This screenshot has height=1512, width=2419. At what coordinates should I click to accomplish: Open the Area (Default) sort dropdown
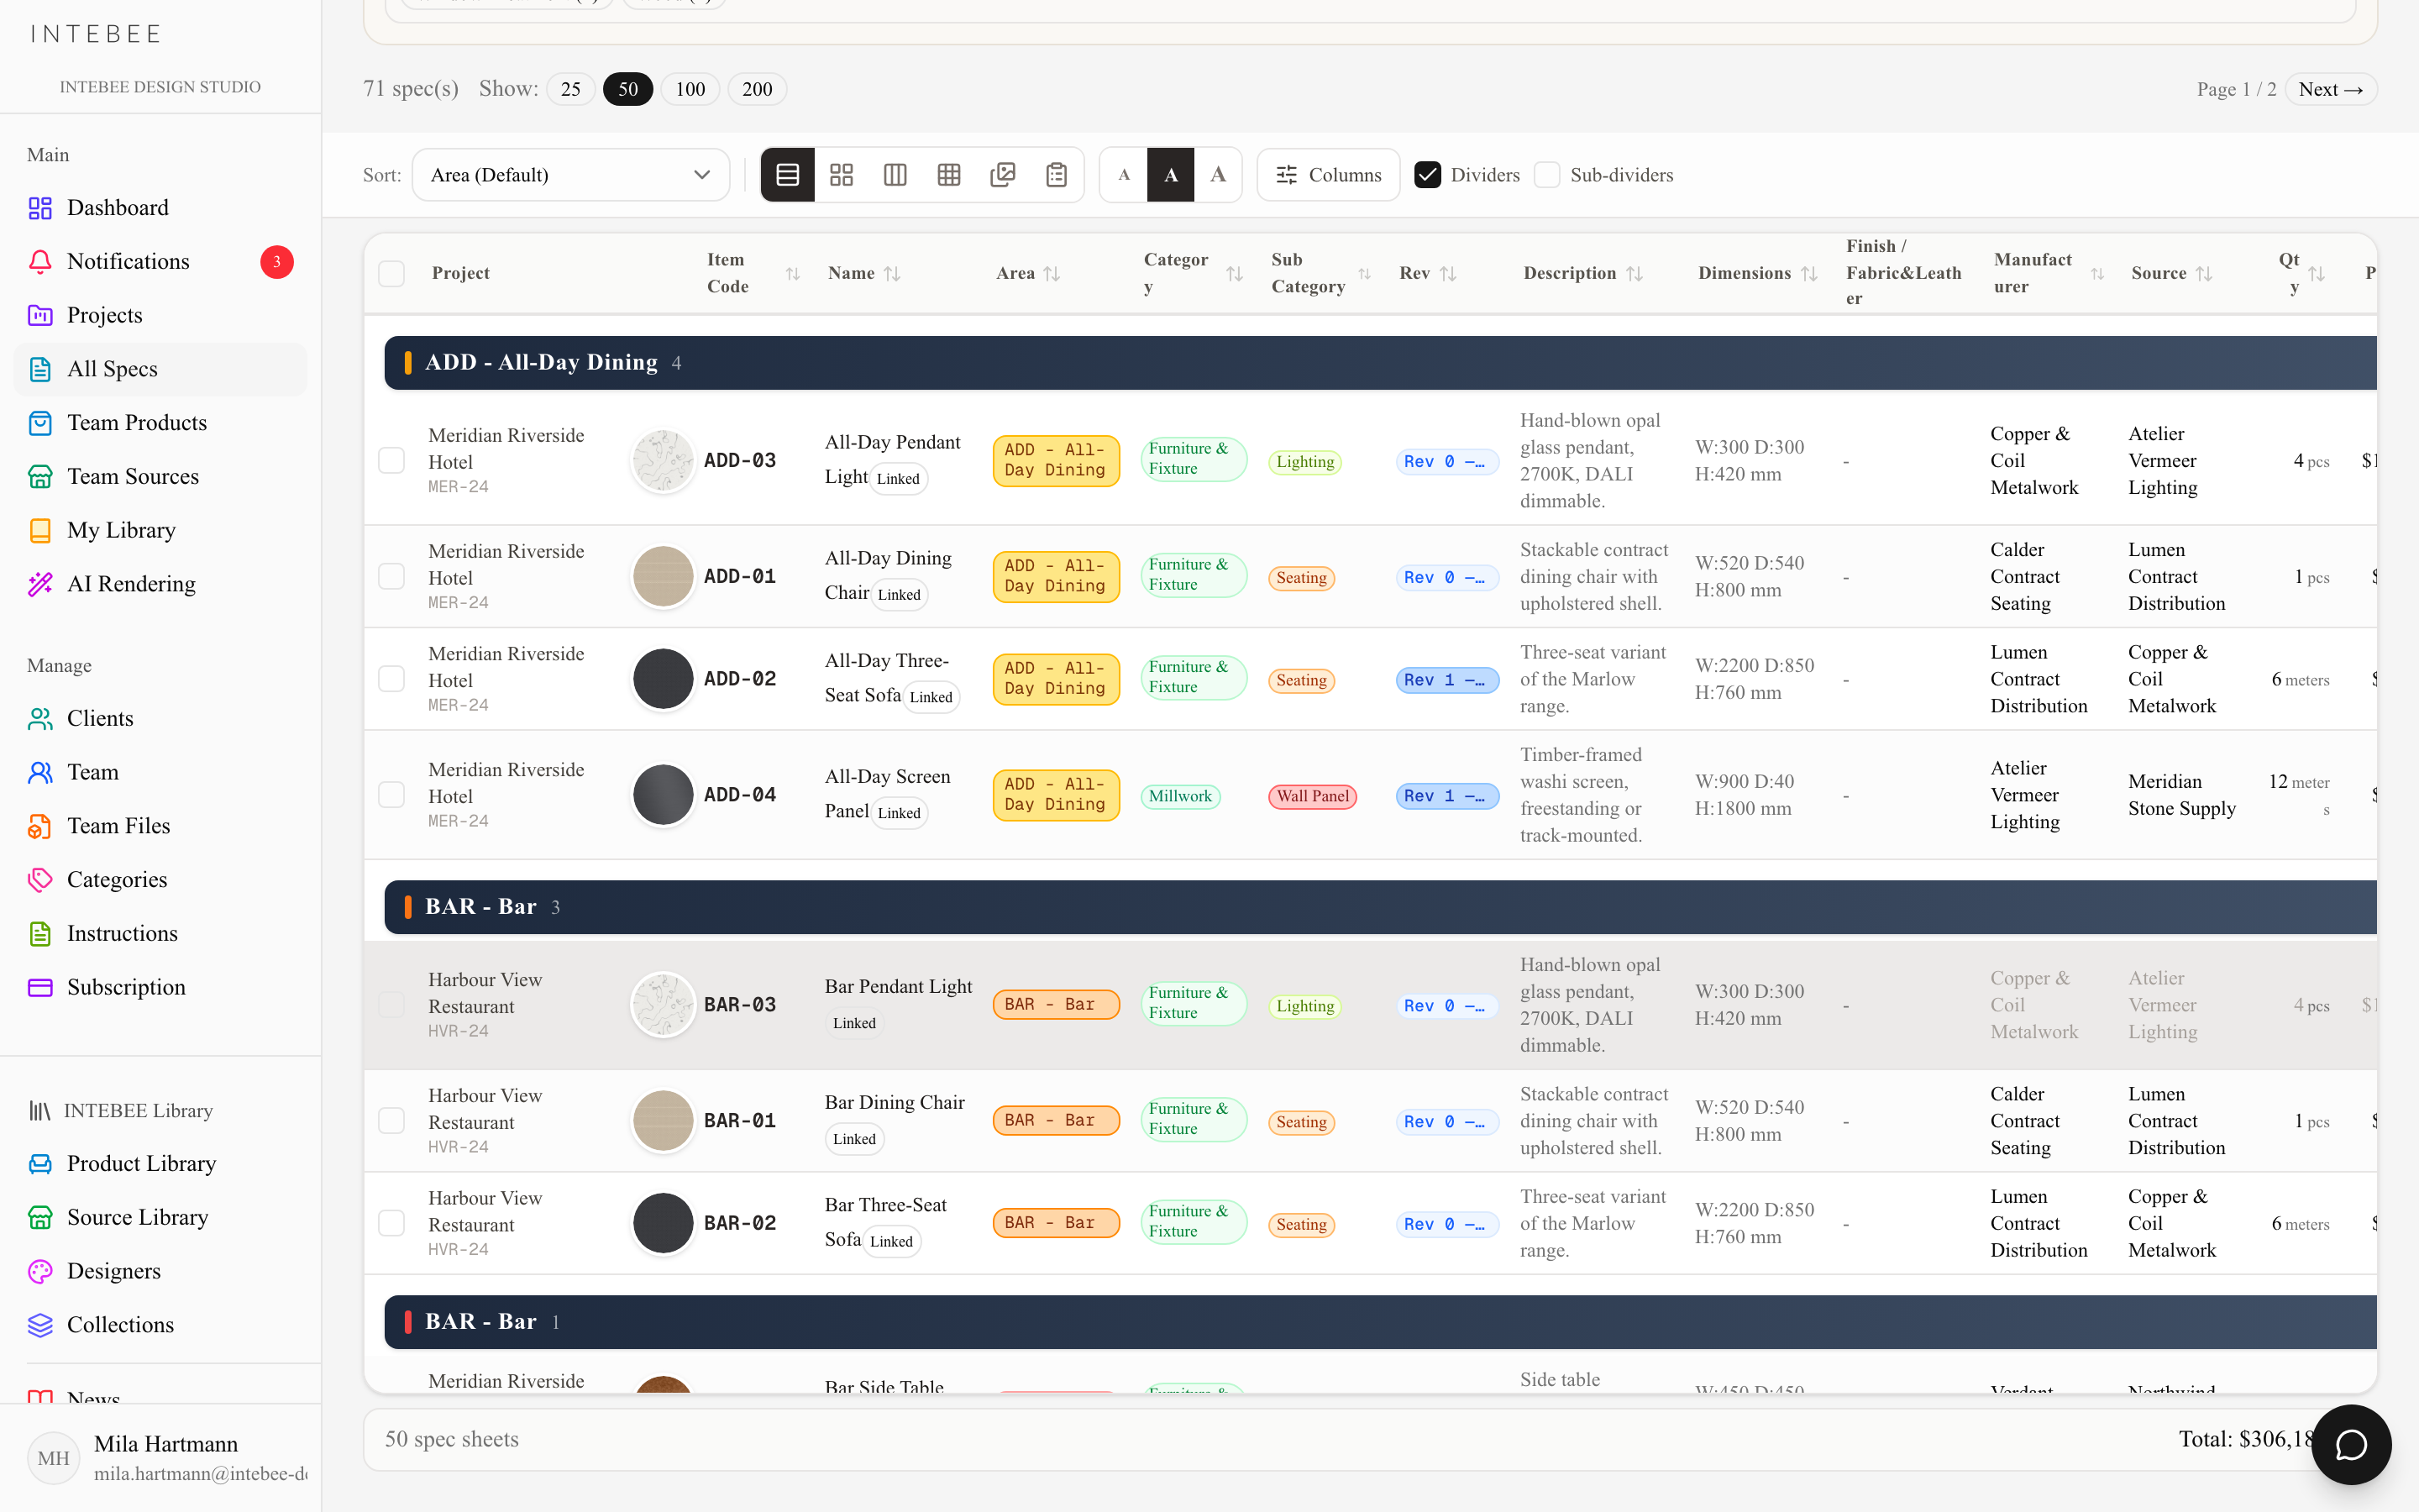(571, 175)
